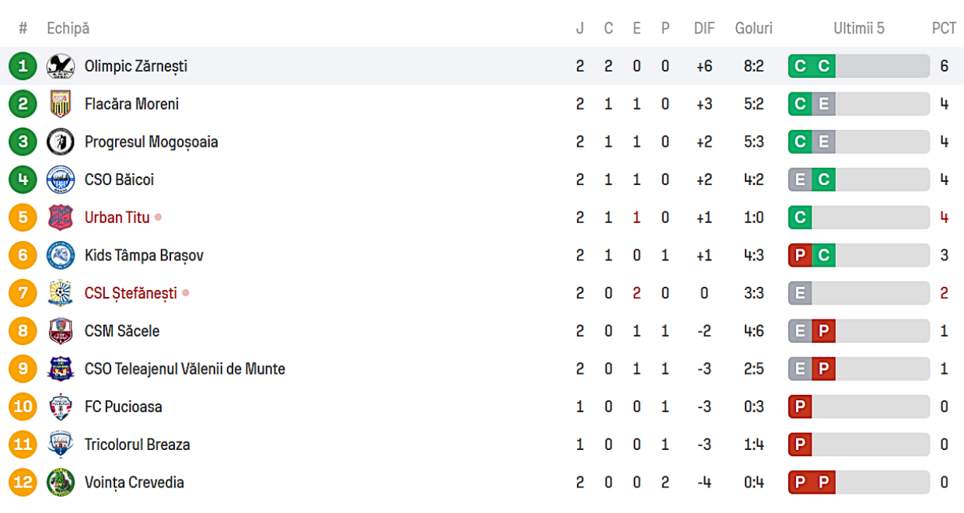Click the Kids Tâmpa Brașov logo
This screenshot has width=964, height=513.
(60, 255)
